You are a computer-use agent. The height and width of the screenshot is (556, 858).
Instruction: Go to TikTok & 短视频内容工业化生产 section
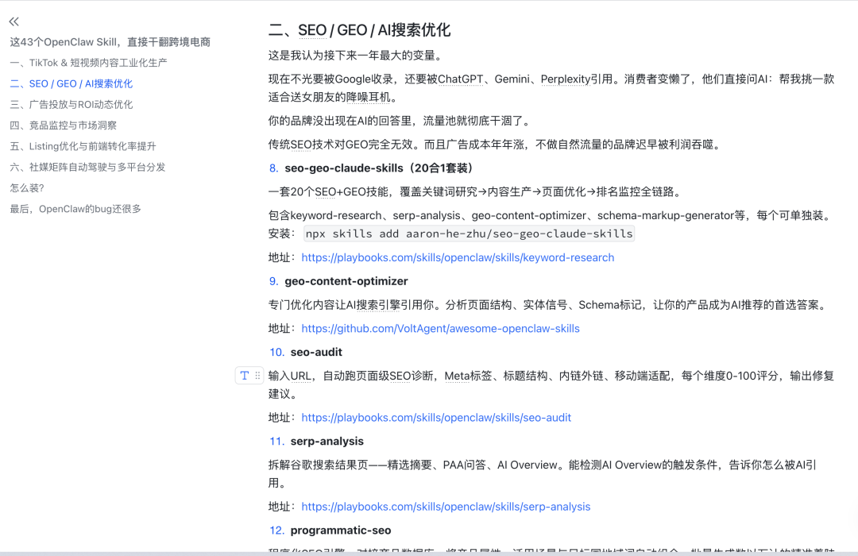[89, 63]
